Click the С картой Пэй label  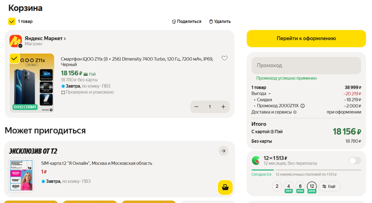click(267, 132)
